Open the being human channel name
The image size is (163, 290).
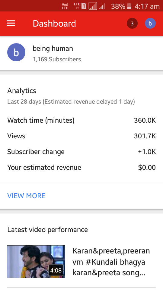53,48
